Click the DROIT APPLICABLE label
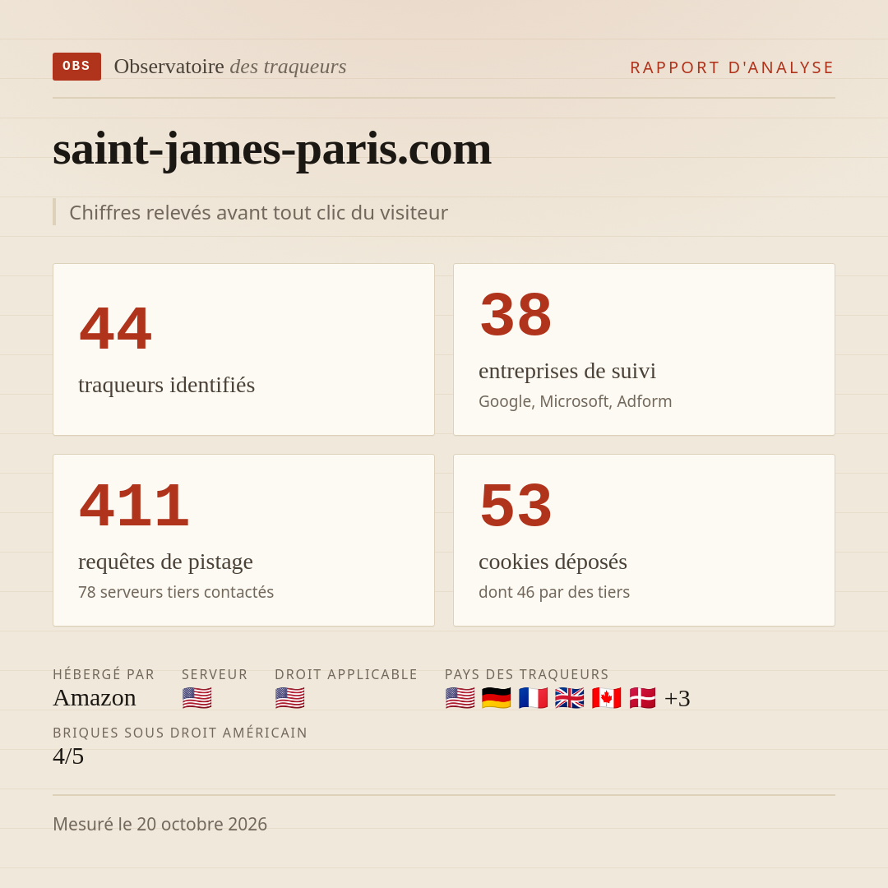This screenshot has height=888, width=888. (x=346, y=674)
